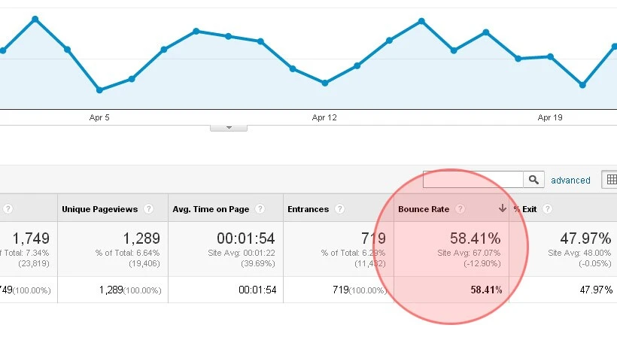Click the Bounce Rate header label
The width and height of the screenshot is (617, 343).
pyautogui.click(x=425, y=209)
